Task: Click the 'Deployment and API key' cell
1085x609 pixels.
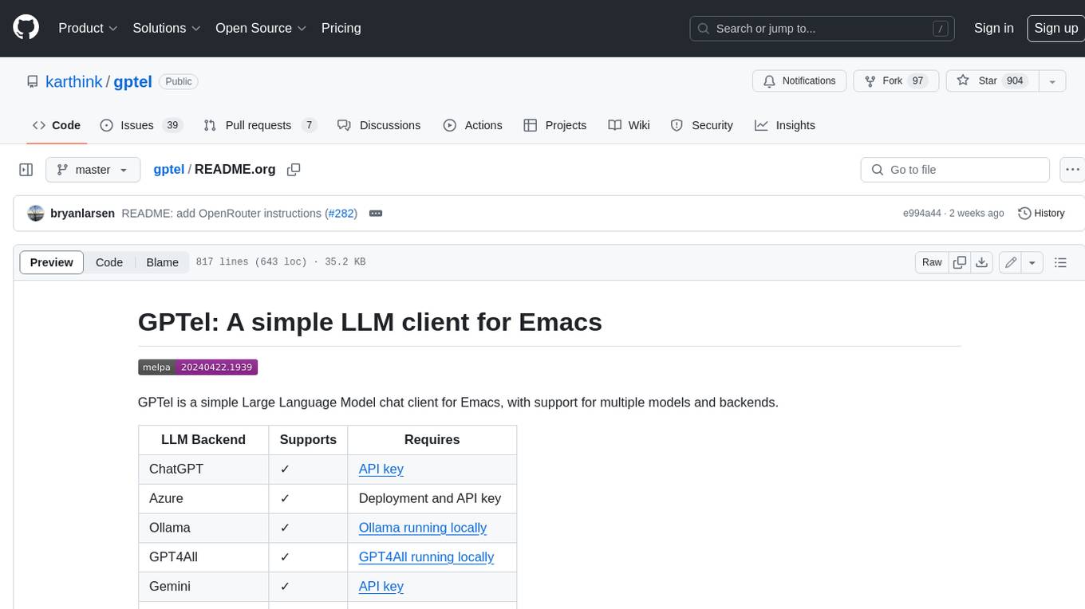Action: tap(432, 498)
